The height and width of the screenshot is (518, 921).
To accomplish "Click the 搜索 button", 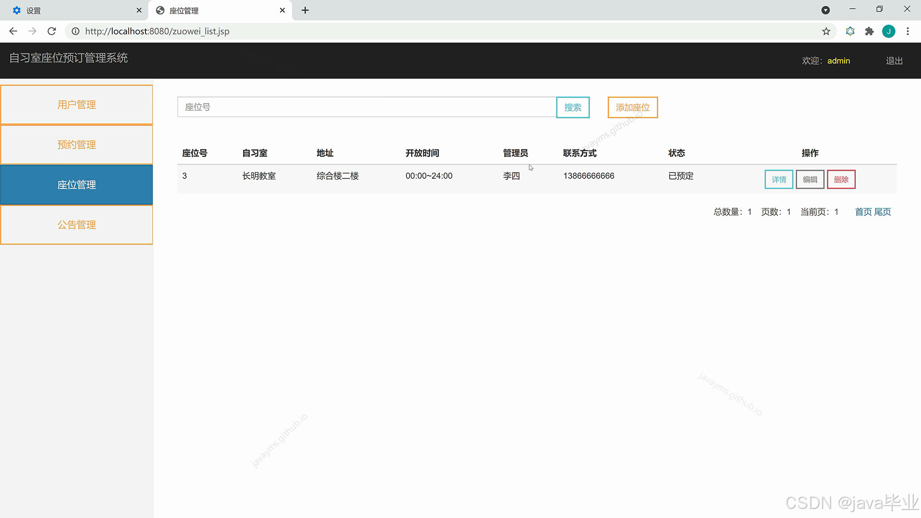I will [x=573, y=107].
